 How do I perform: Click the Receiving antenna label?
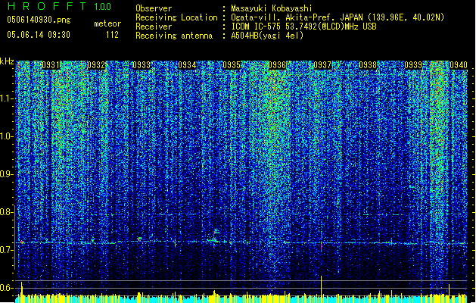[174, 36]
